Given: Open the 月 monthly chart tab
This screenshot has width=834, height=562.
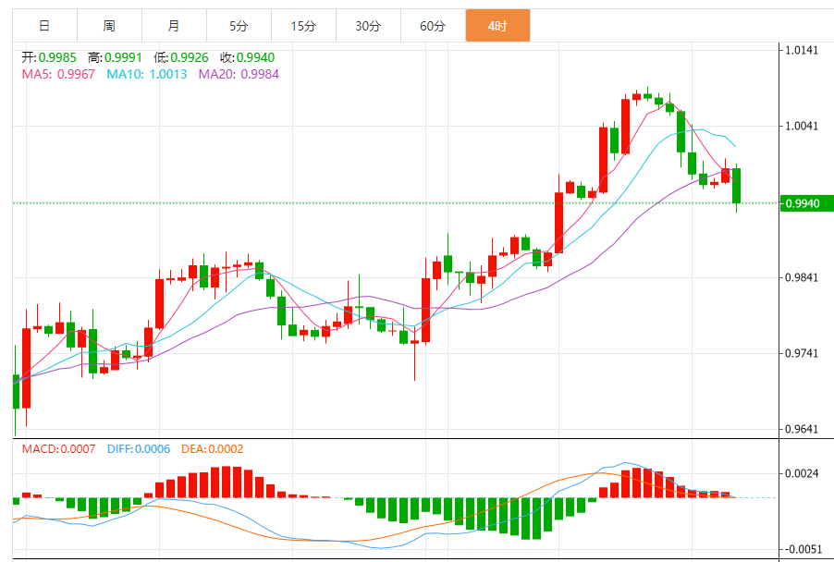Looking at the screenshot, I should point(174,26).
